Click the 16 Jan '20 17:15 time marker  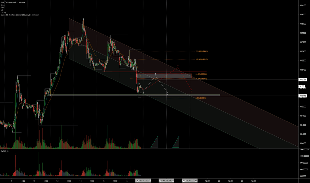(143, 180)
